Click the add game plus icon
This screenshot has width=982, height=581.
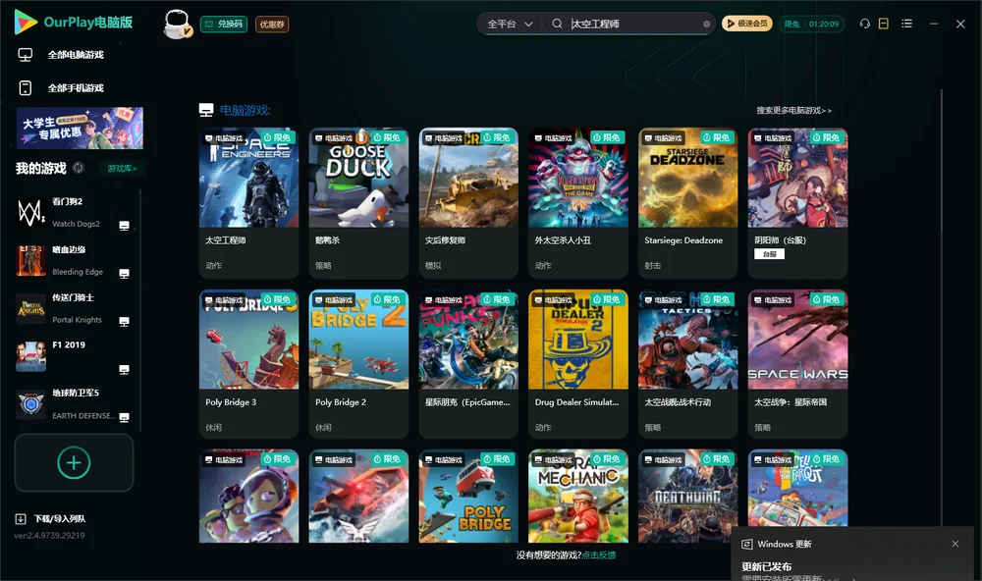coord(74,462)
